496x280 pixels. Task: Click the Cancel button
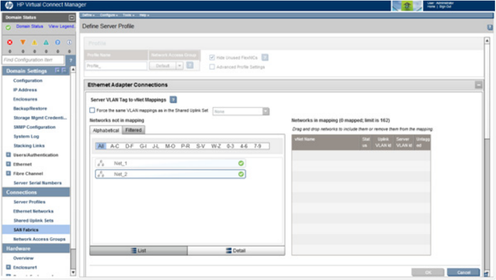point(464,272)
